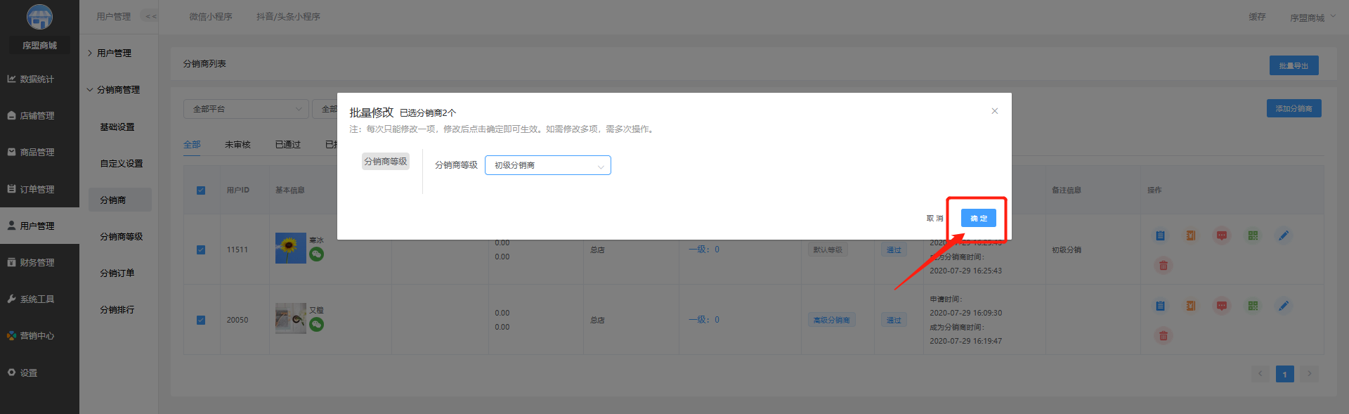The height and width of the screenshot is (414, 1349).
Task: Go to 自定义设置 in the submenu
Action: point(121,163)
